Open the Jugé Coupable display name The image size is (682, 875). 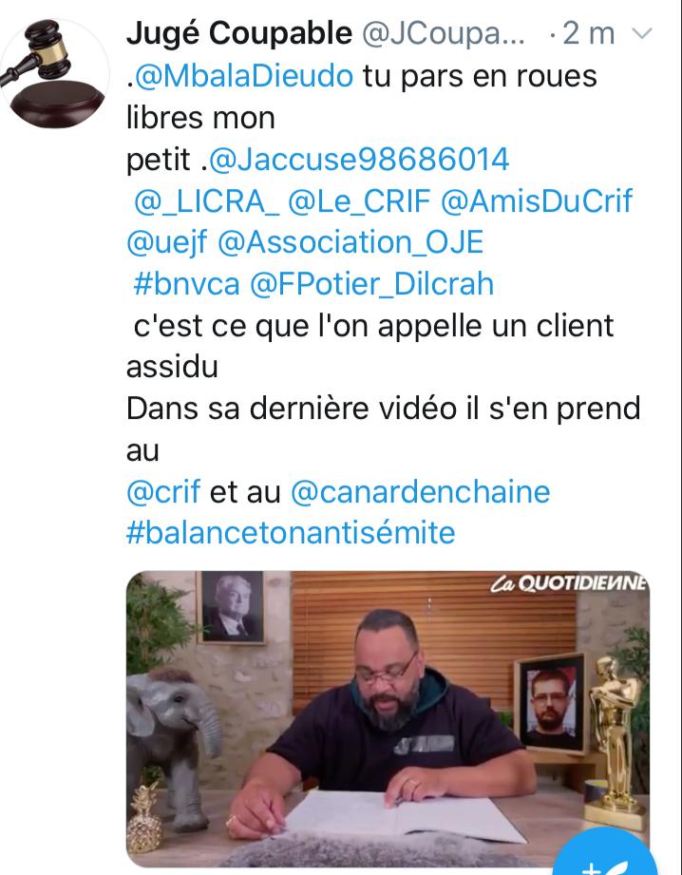239,33
